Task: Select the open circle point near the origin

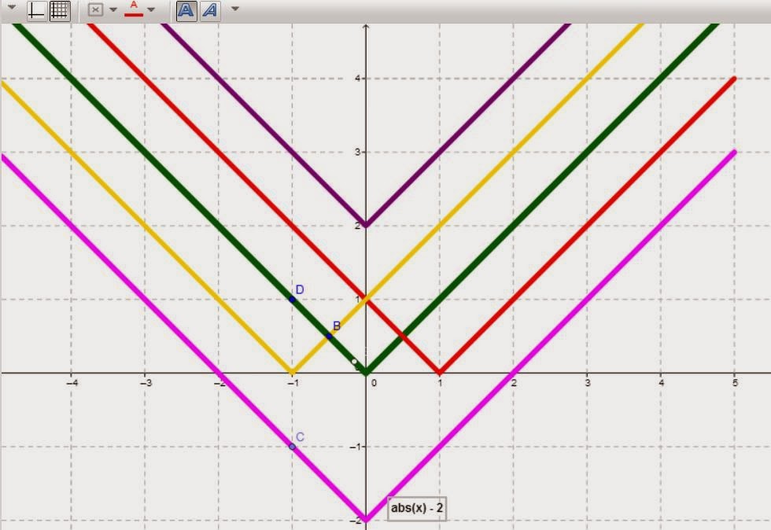Action: 354,362
